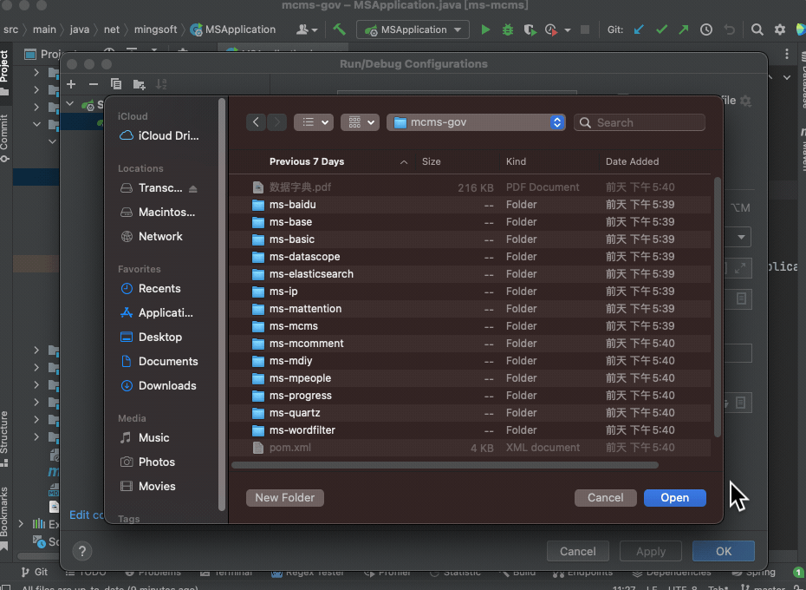Click the horizontal scrollbar under file list
The width and height of the screenshot is (806, 590).
tap(445, 465)
